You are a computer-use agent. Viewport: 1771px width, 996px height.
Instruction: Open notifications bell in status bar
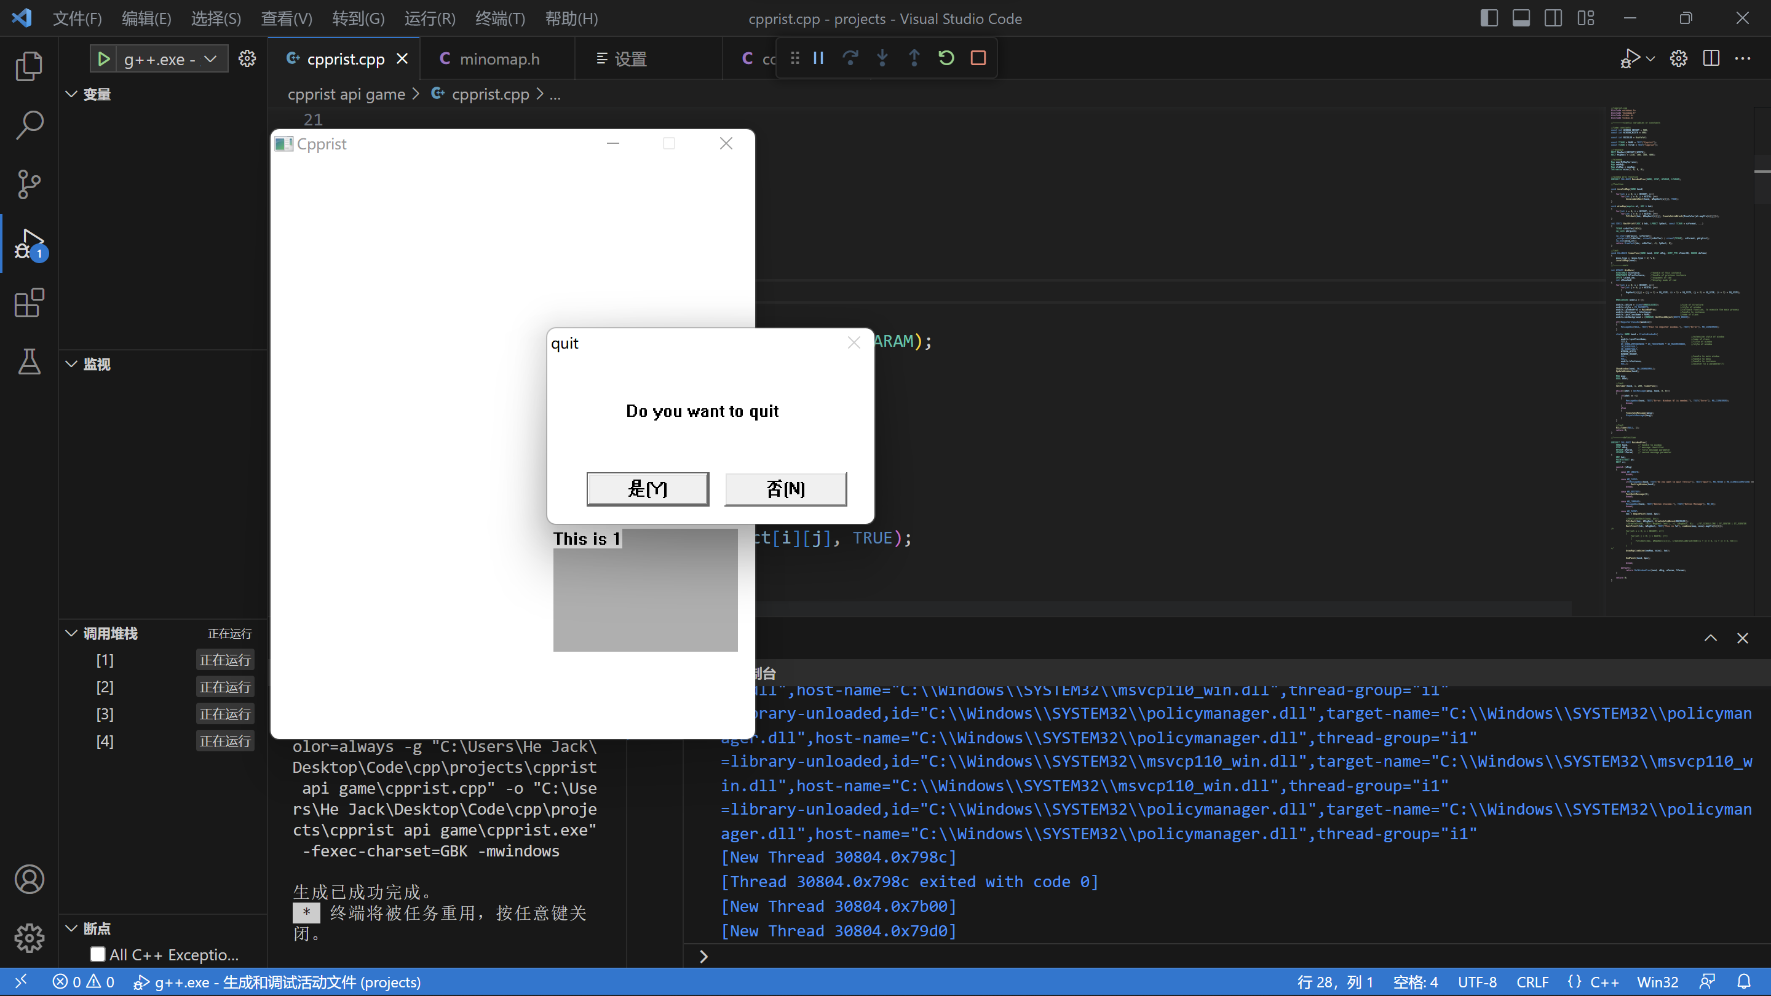pyautogui.click(x=1743, y=982)
